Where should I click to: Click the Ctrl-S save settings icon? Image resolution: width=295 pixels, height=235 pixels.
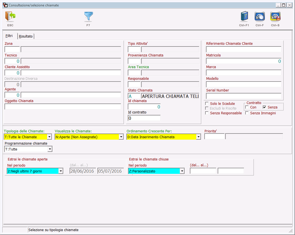pos(275,16)
